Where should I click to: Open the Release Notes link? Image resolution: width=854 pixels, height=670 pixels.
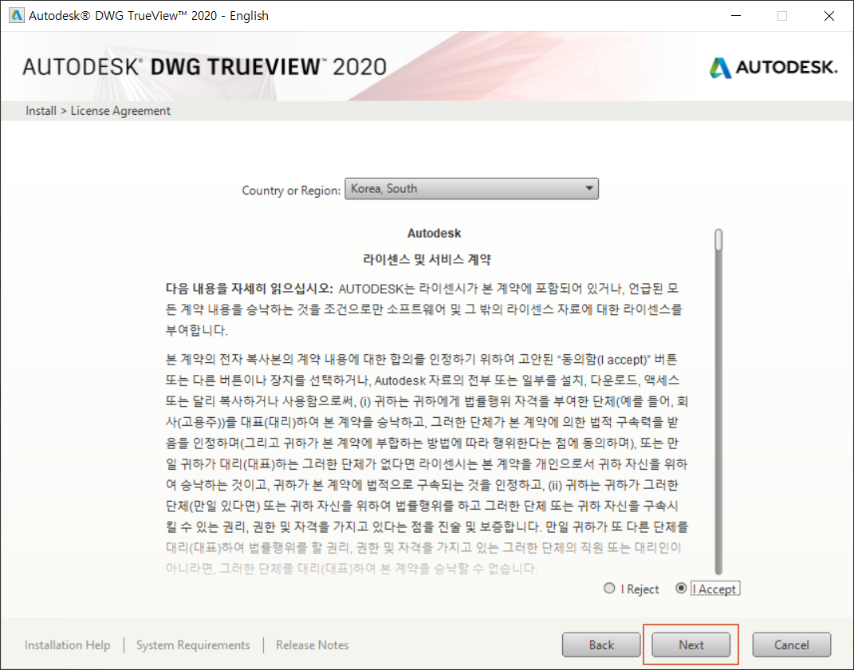pyautogui.click(x=312, y=645)
